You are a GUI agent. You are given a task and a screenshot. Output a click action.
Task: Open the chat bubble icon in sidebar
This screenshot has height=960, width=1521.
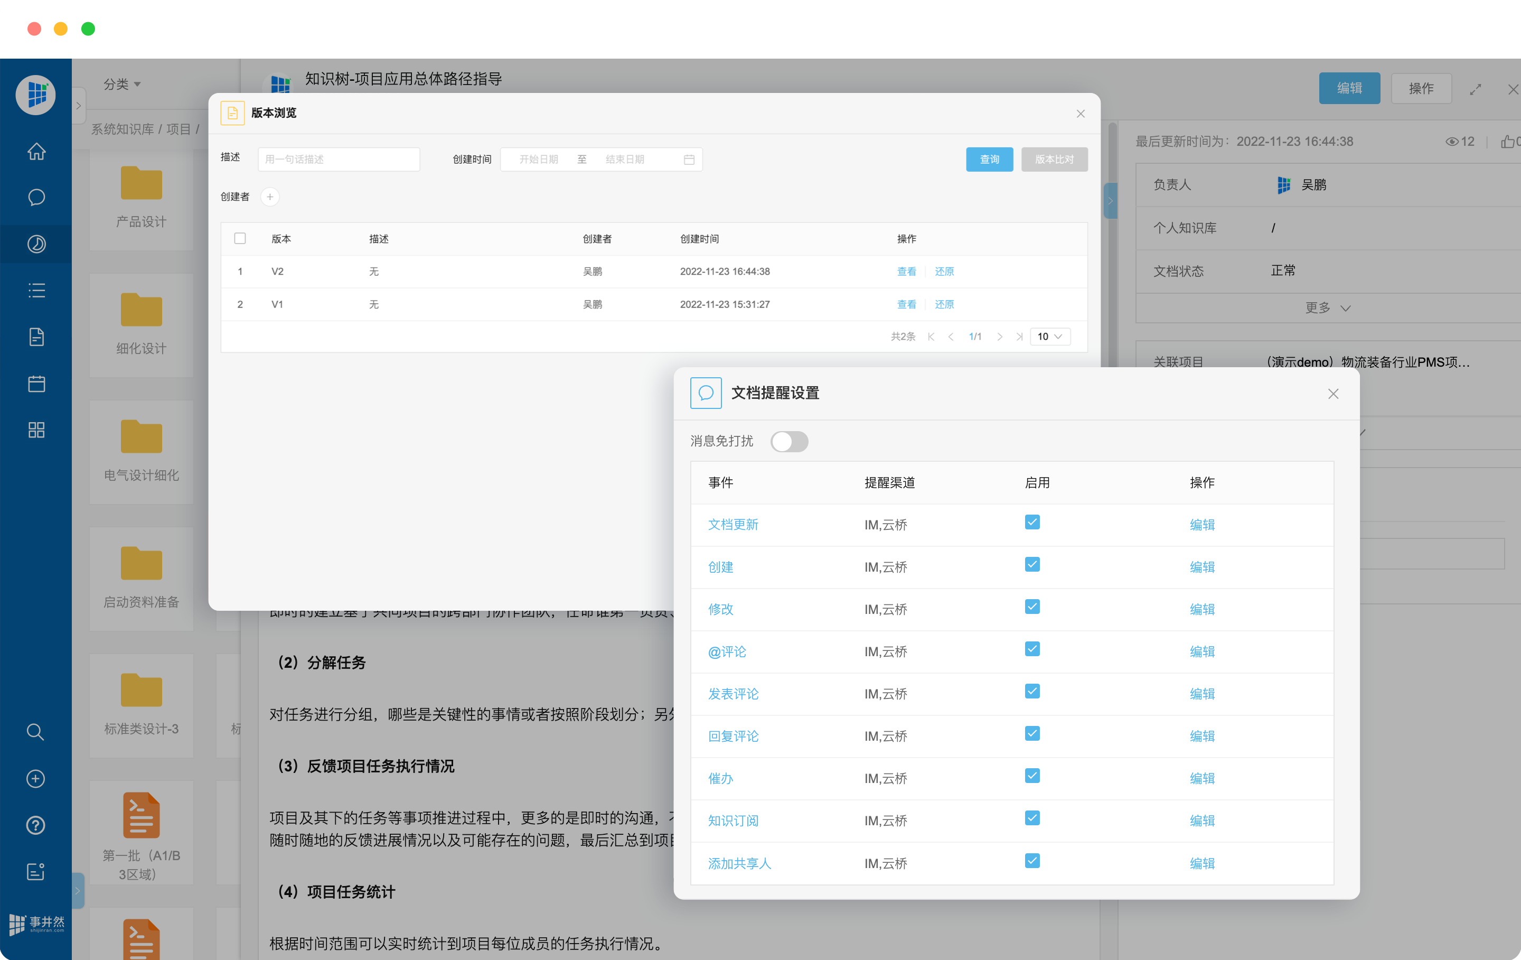click(36, 197)
